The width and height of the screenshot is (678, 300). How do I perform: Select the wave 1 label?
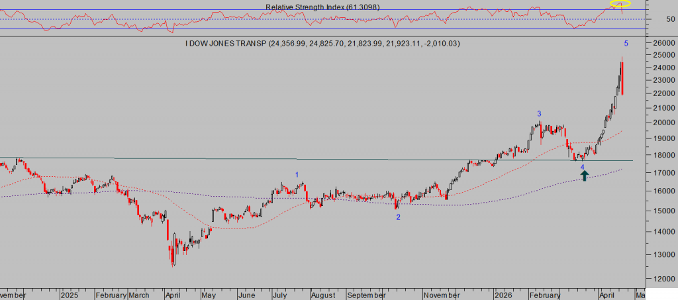[x=297, y=175]
